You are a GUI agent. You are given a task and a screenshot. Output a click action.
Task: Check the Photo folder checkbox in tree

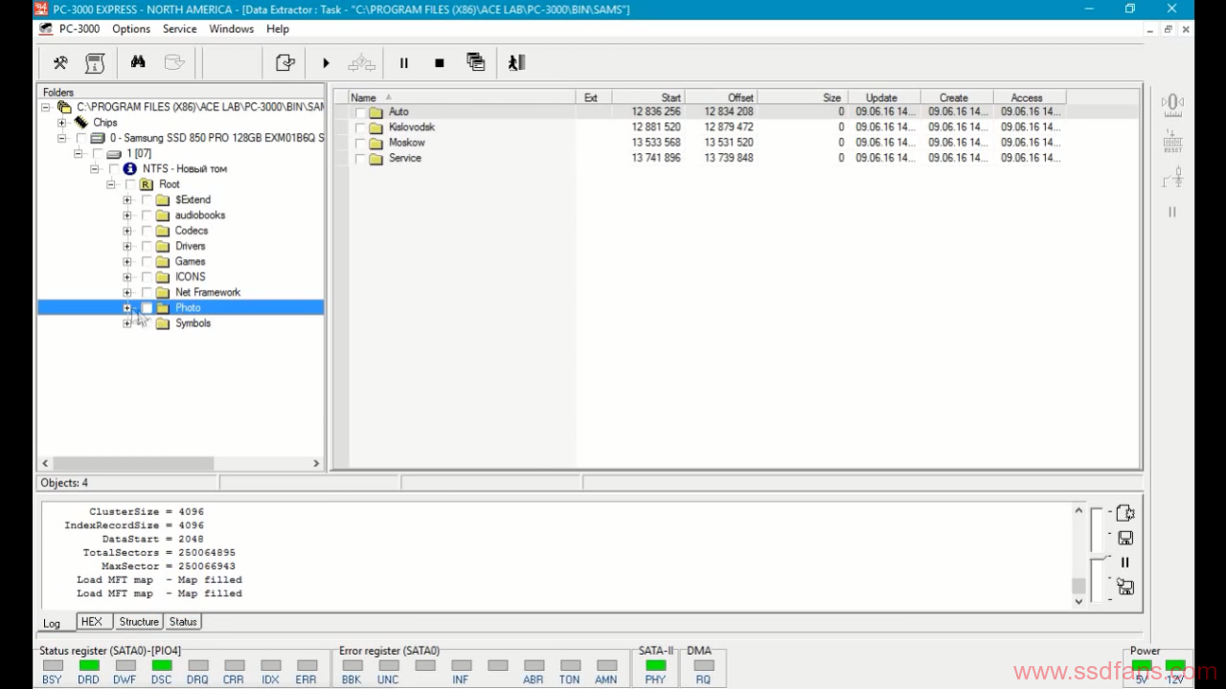(x=147, y=308)
